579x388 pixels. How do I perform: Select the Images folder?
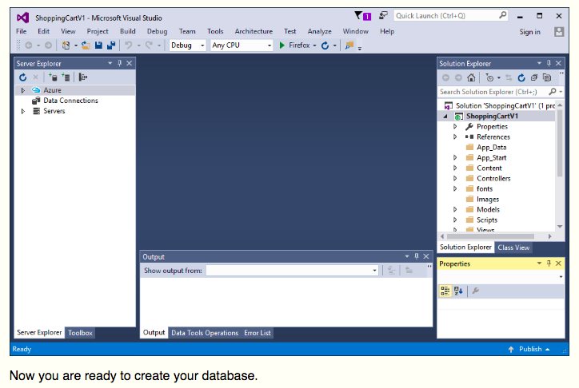487,200
